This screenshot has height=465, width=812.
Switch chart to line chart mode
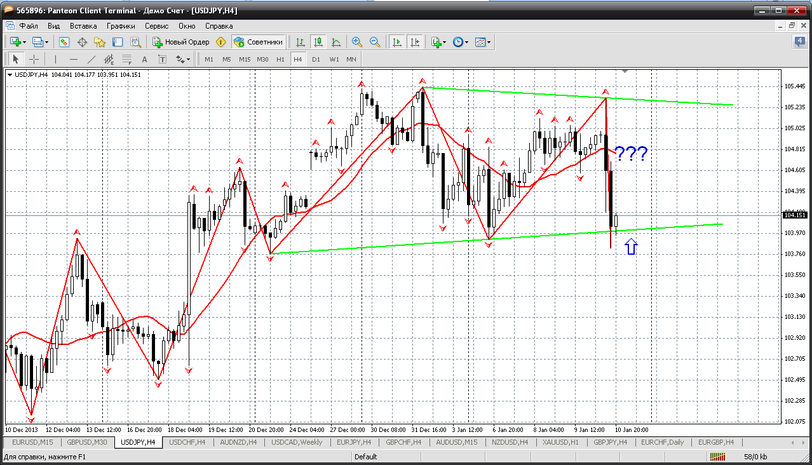coord(336,42)
